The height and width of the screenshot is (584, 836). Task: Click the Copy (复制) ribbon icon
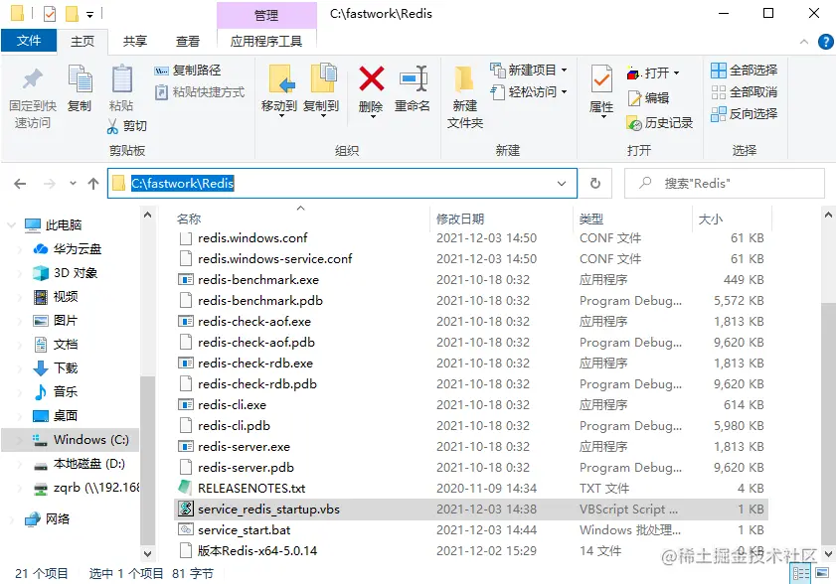80,78
